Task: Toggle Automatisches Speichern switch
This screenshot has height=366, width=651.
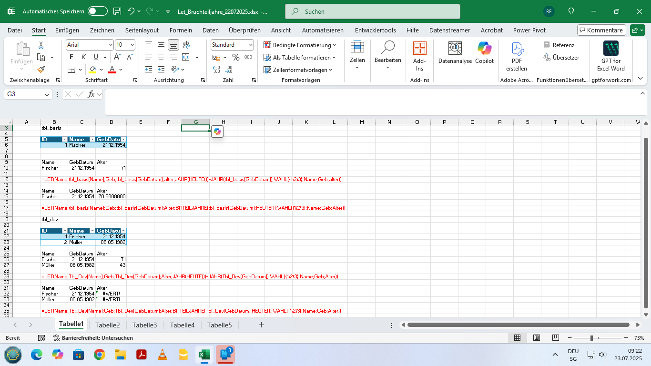Action: tap(98, 11)
